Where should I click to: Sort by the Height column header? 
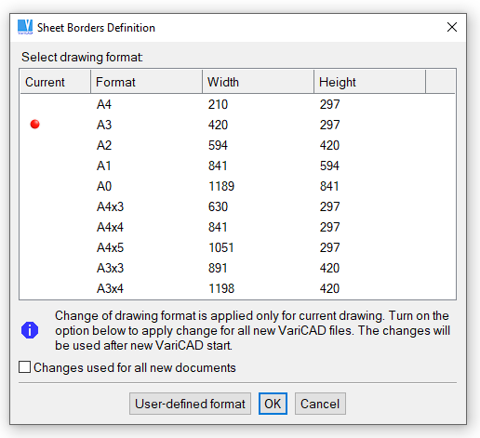pos(369,82)
